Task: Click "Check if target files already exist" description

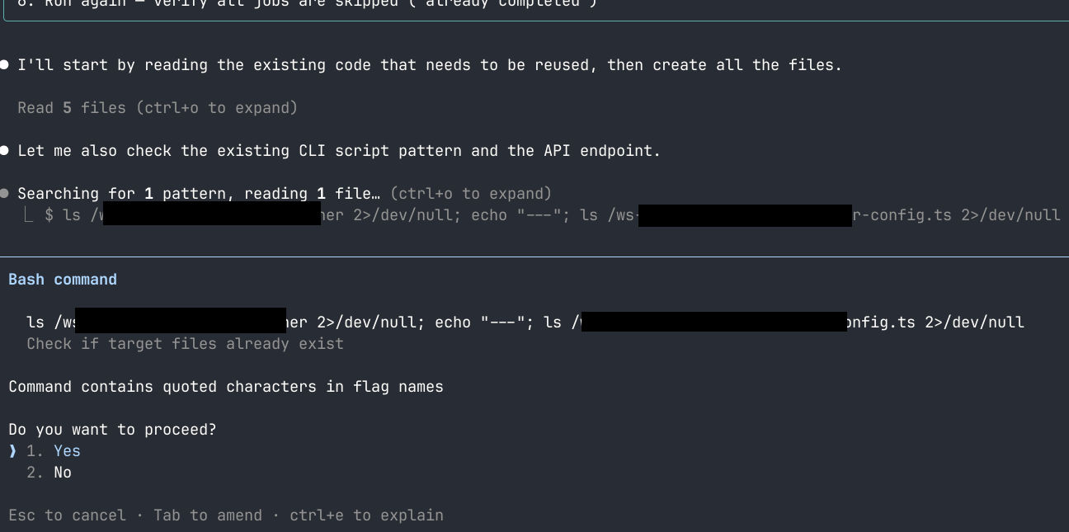Action: coord(185,344)
